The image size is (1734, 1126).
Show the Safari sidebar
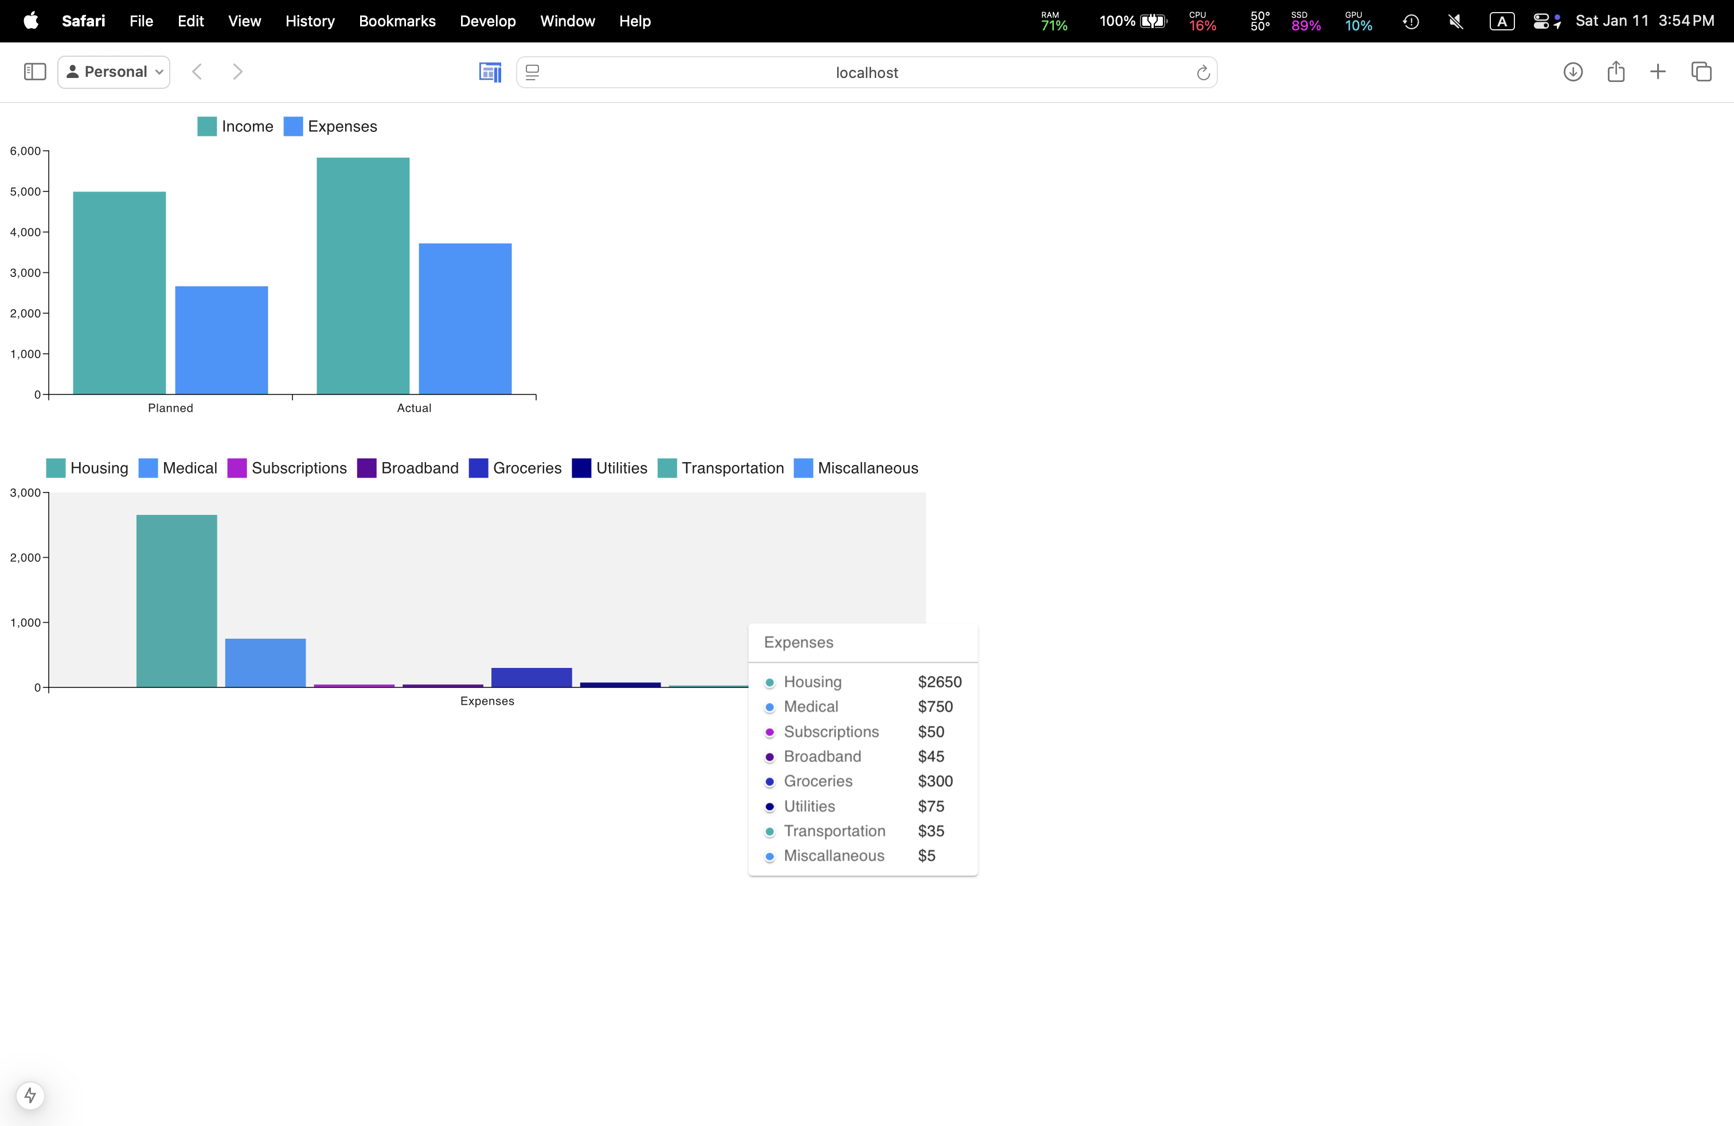coord(35,71)
